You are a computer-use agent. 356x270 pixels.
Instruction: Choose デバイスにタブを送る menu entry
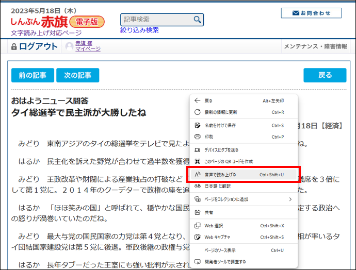click(x=244, y=150)
